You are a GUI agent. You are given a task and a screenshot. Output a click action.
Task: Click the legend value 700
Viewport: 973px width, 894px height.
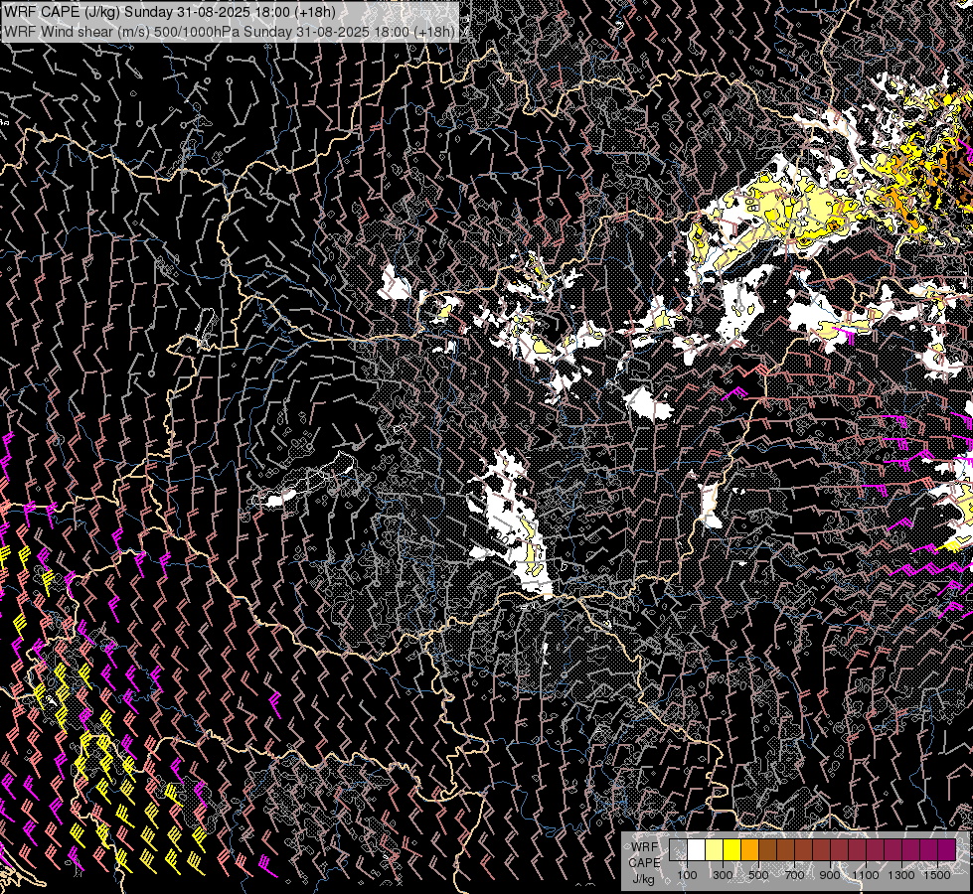794,875
